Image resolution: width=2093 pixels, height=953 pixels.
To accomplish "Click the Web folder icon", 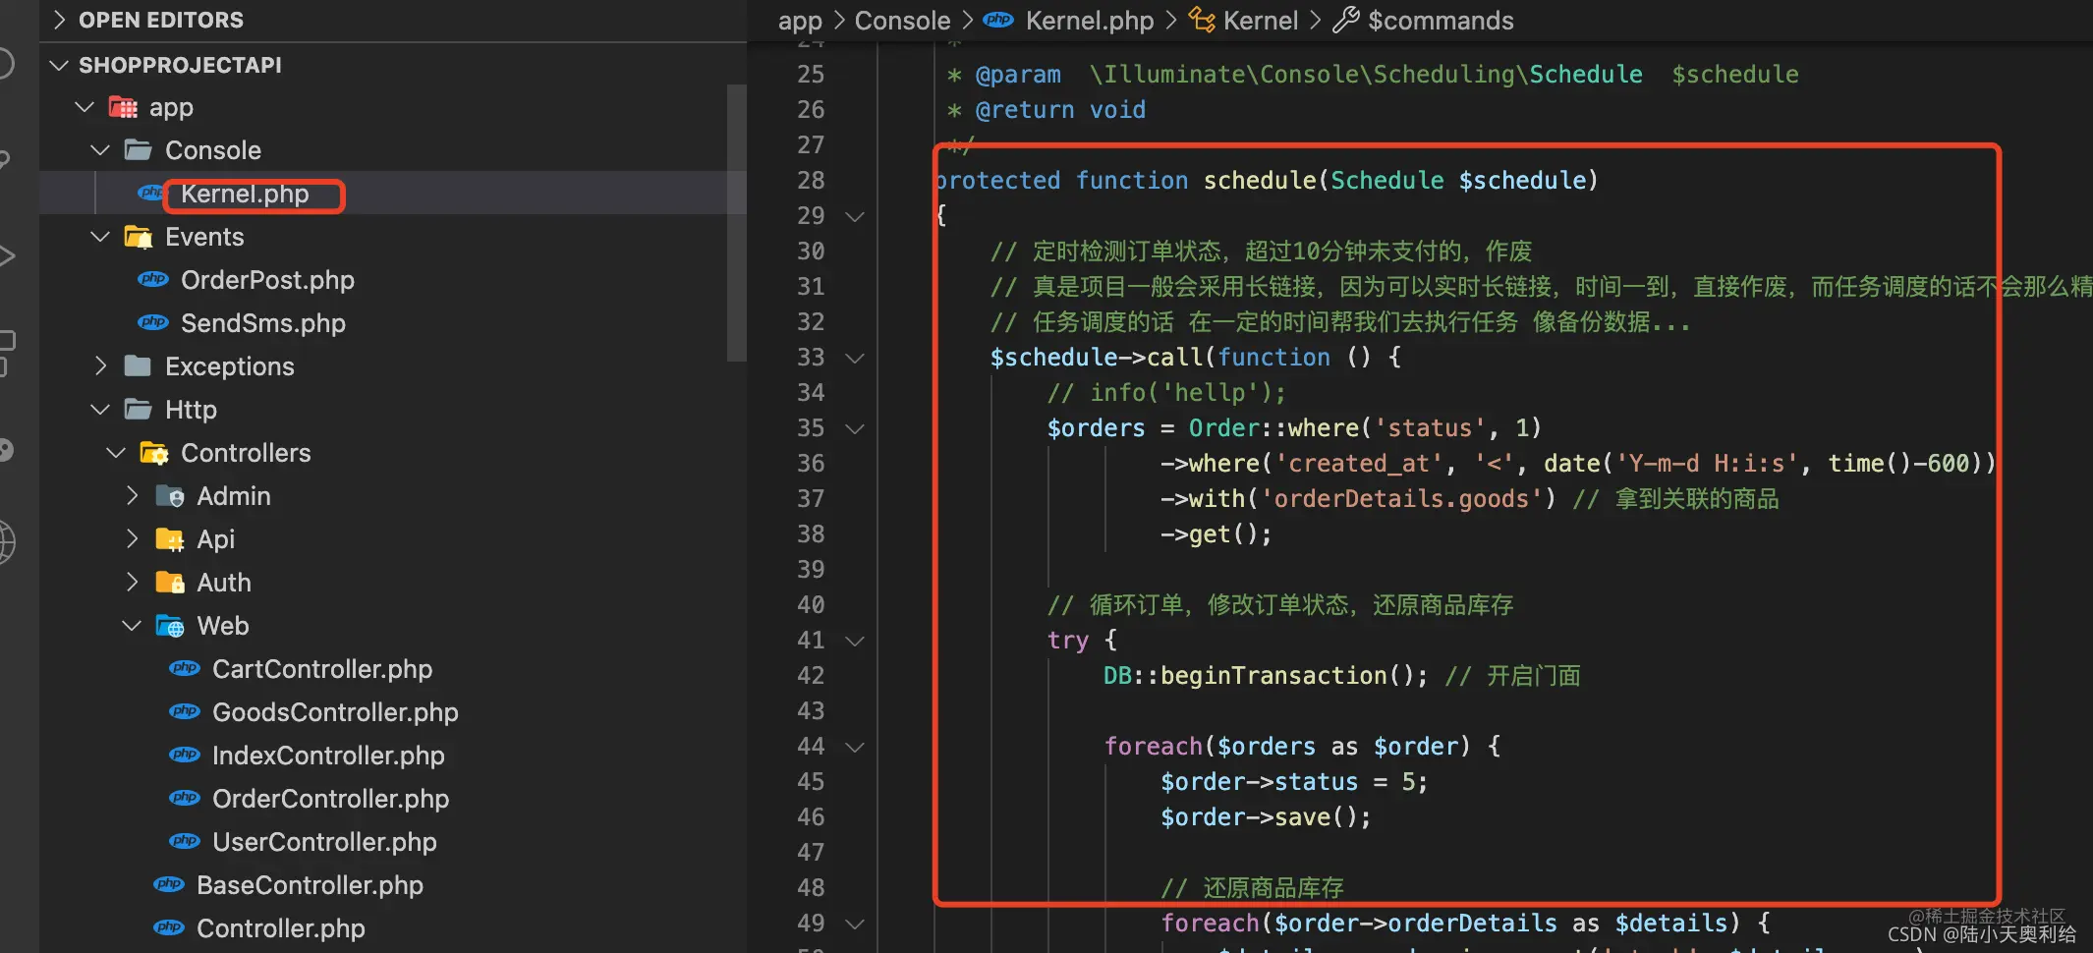I will tap(170, 626).
